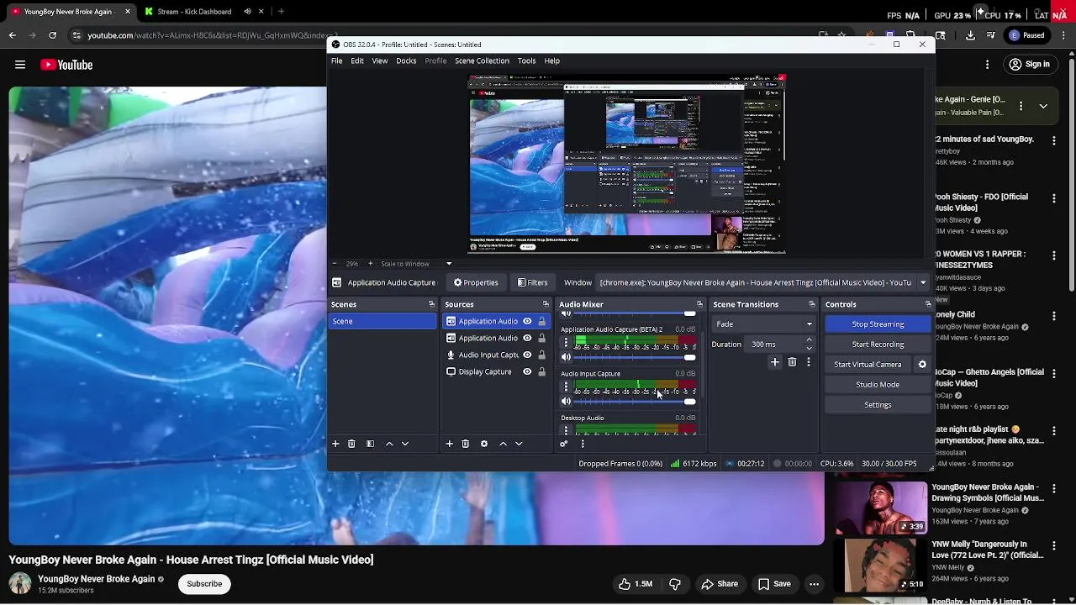Move scene up in Scenes footer
Viewport: 1076px width, 605px height.
coord(389,444)
